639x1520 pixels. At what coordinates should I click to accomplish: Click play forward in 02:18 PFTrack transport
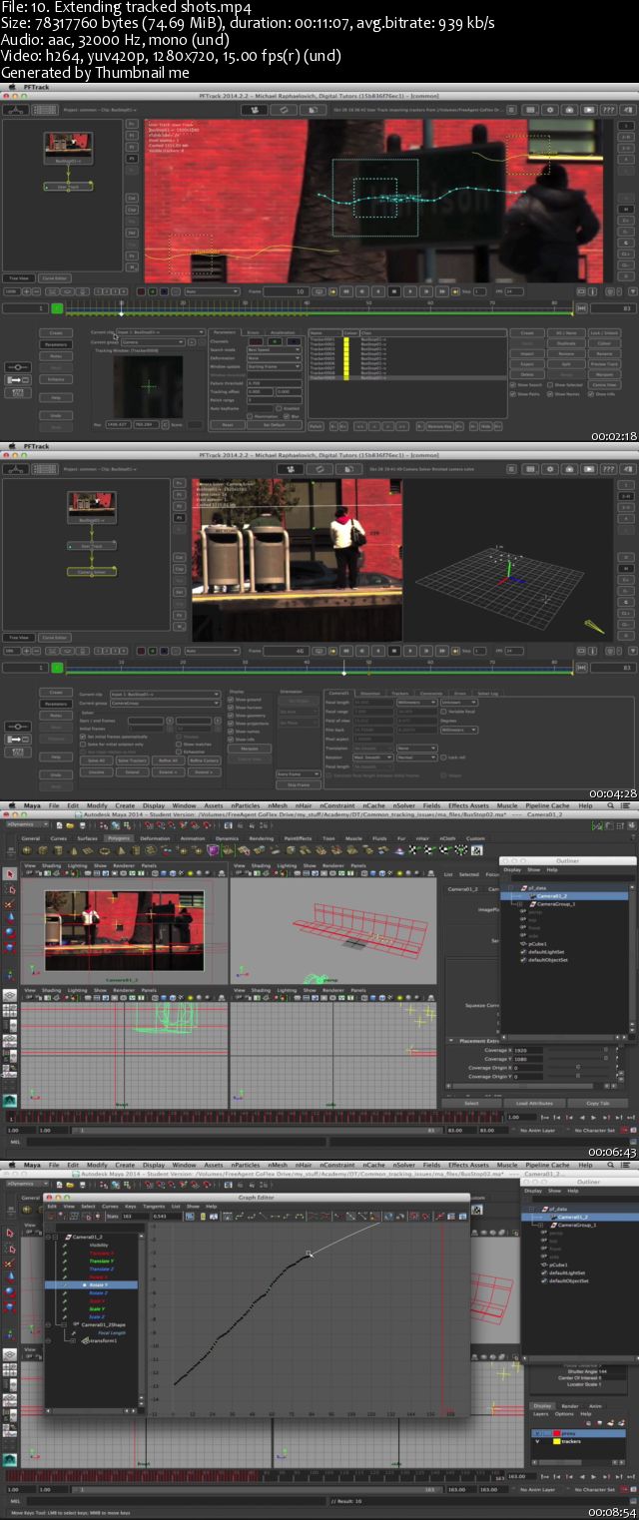tap(410, 289)
